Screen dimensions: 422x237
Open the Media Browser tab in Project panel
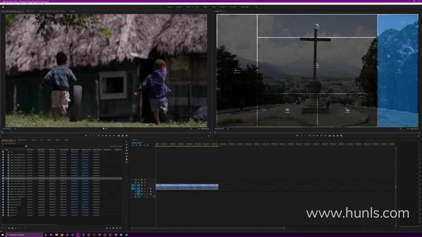(22, 140)
